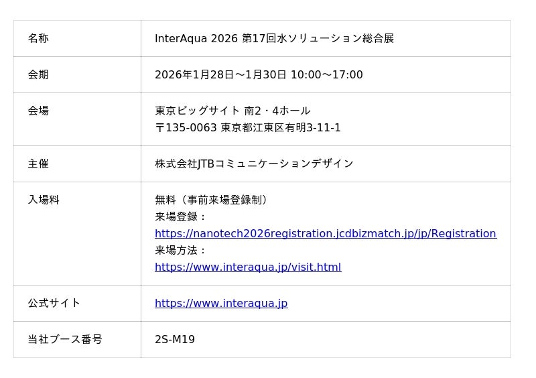Click the 入場料 row label

(44, 200)
